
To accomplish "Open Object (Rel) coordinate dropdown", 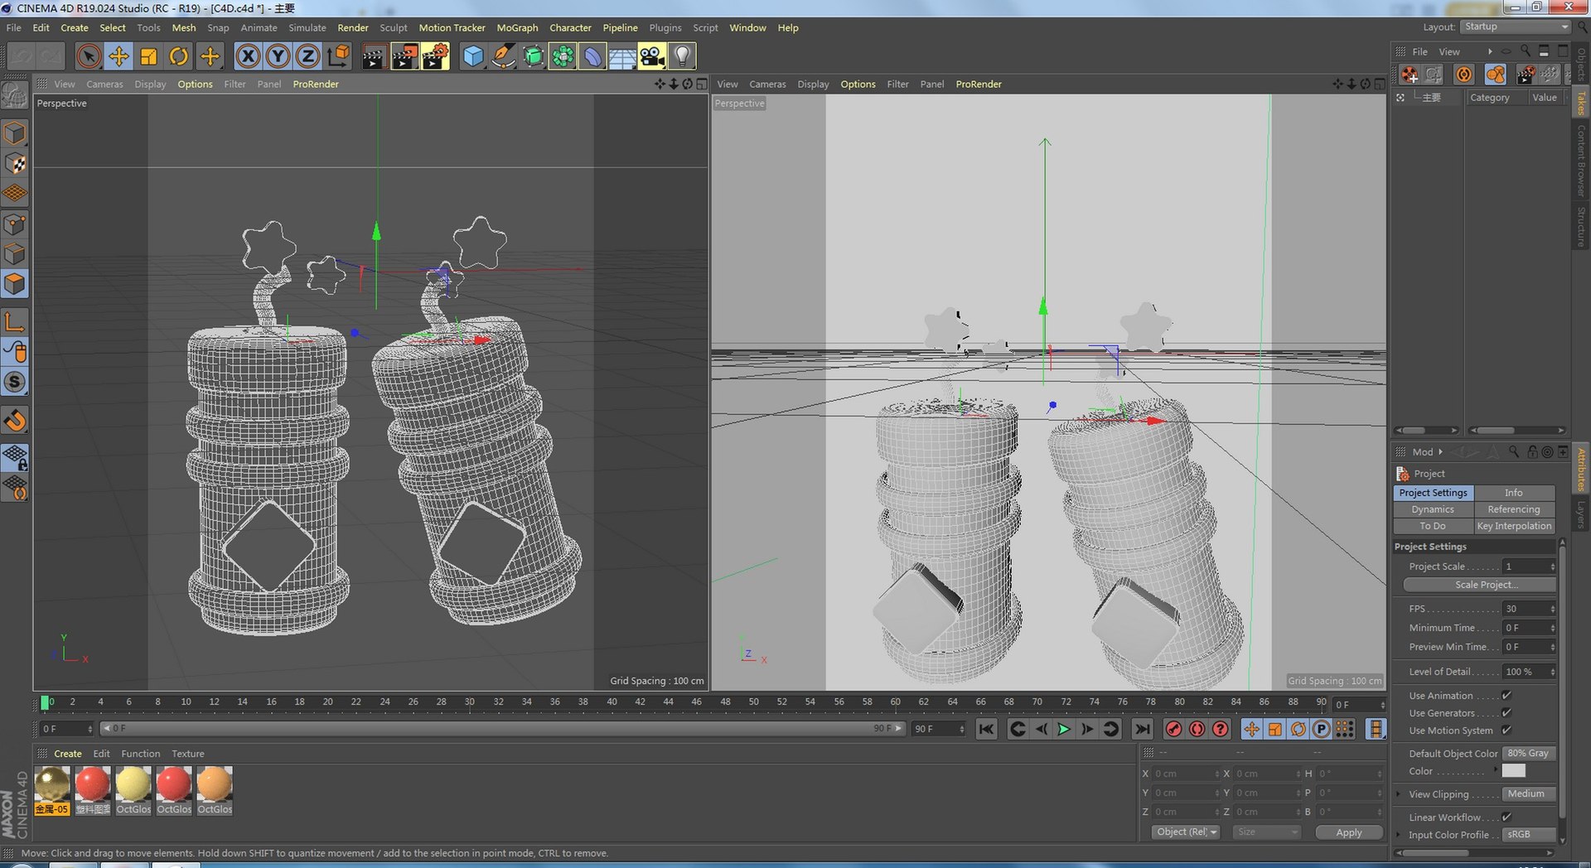I will 1186,832.
